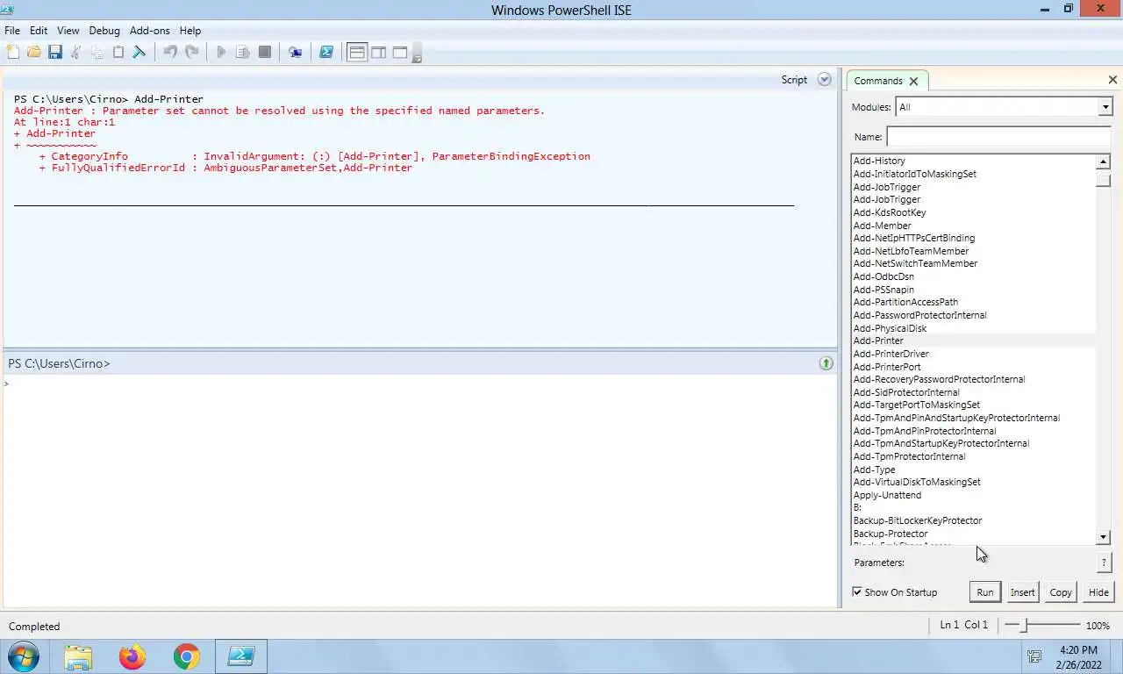
Task: Click the PowerShell ISE taskbar icon
Action: (240, 656)
